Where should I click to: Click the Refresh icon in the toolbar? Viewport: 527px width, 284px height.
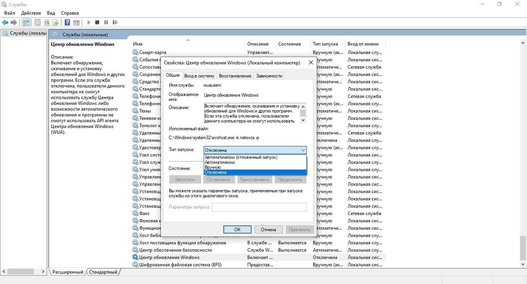tap(47, 23)
